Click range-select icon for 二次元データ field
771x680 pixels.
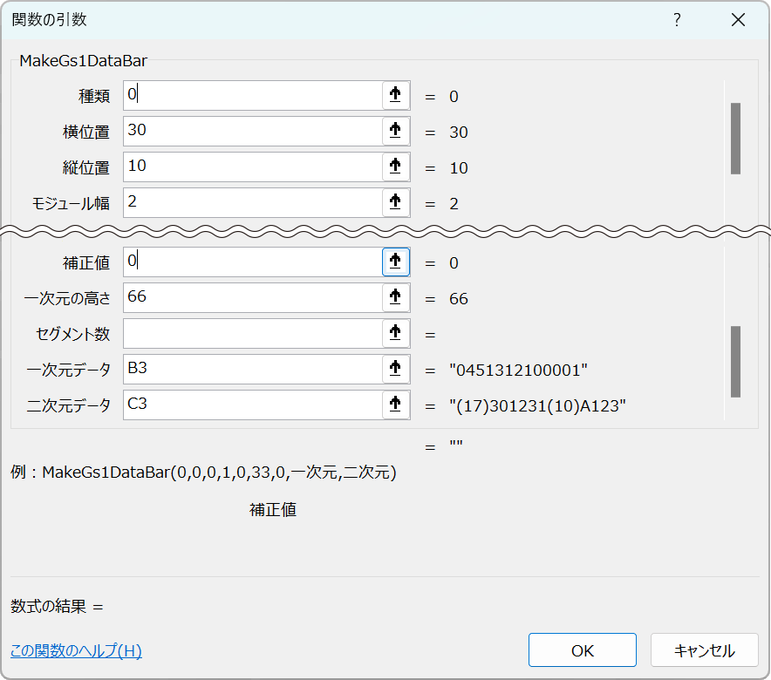(396, 405)
